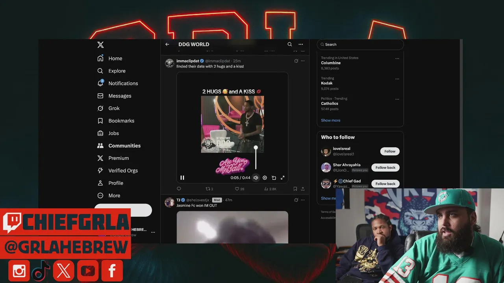Open video settings gear
Viewport: 504px width, 283px height.
click(265, 178)
